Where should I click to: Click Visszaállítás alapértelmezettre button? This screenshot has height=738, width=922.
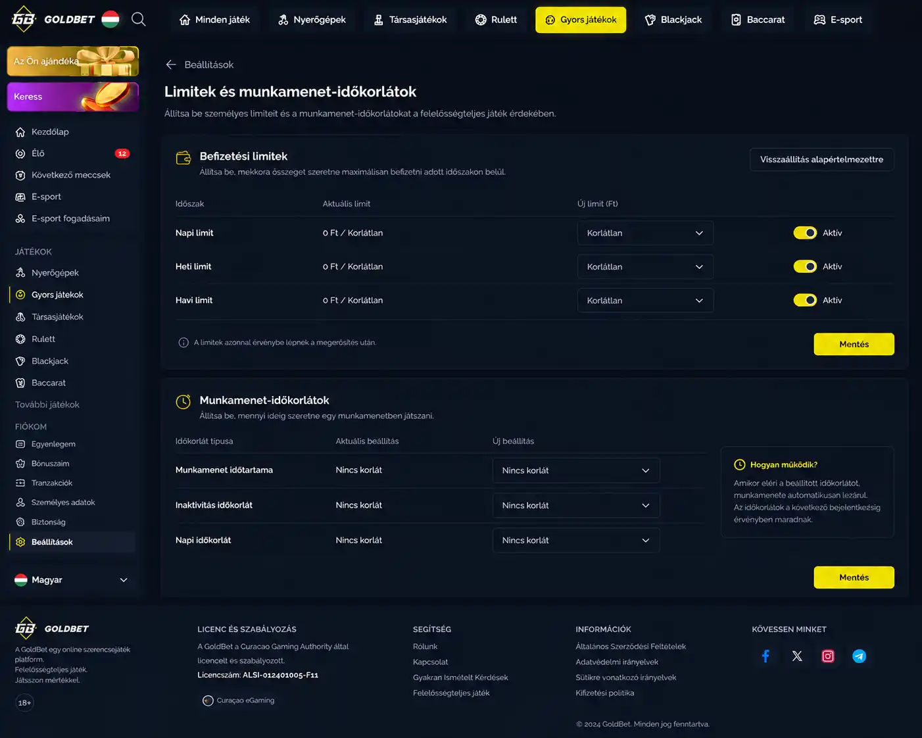pos(821,159)
